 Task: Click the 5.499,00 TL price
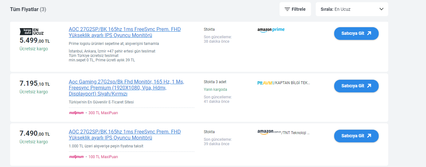click(35, 40)
